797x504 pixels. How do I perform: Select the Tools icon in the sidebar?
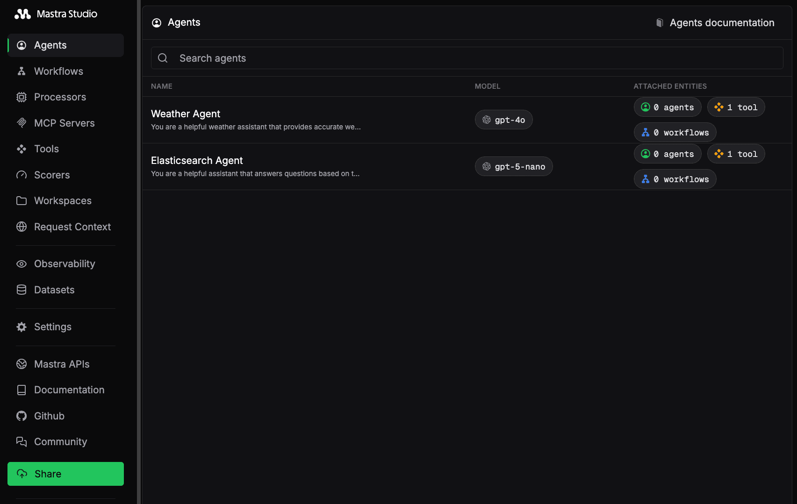click(x=22, y=149)
